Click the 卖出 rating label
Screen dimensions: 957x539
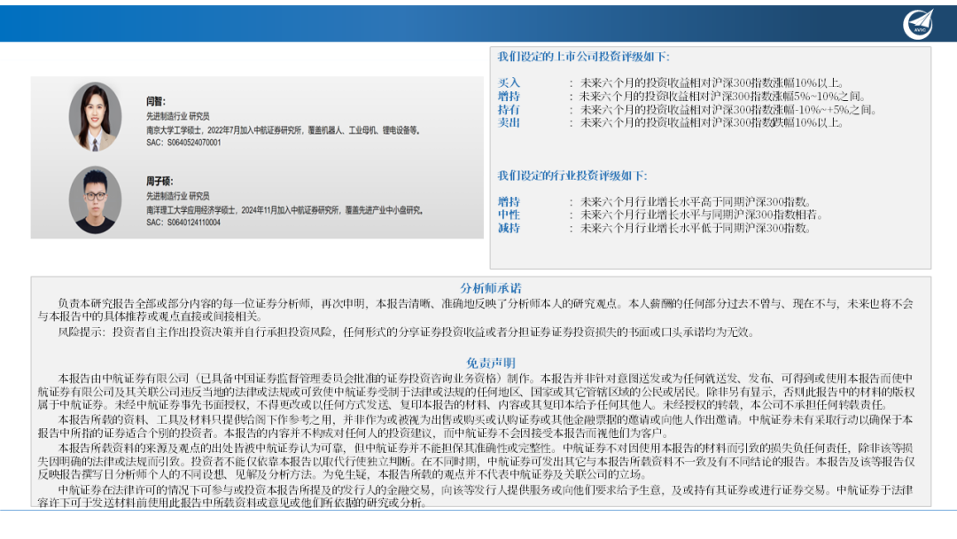509,122
